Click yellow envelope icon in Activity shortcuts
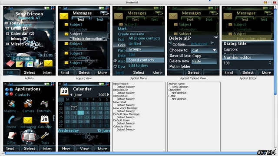This screenshot has width=278, height=156. coord(48,63)
